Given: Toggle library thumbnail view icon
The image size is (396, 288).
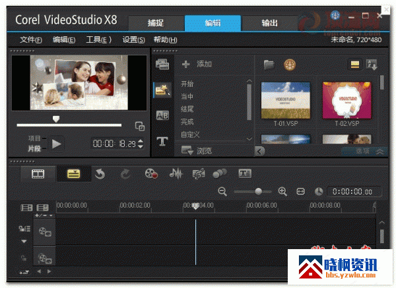Looking at the screenshot, I should click(x=354, y=65).
